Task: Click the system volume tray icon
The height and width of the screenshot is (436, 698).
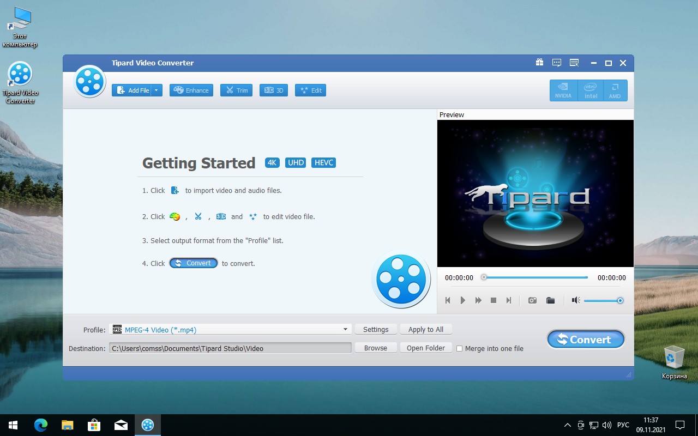Action: click(606, 425)
